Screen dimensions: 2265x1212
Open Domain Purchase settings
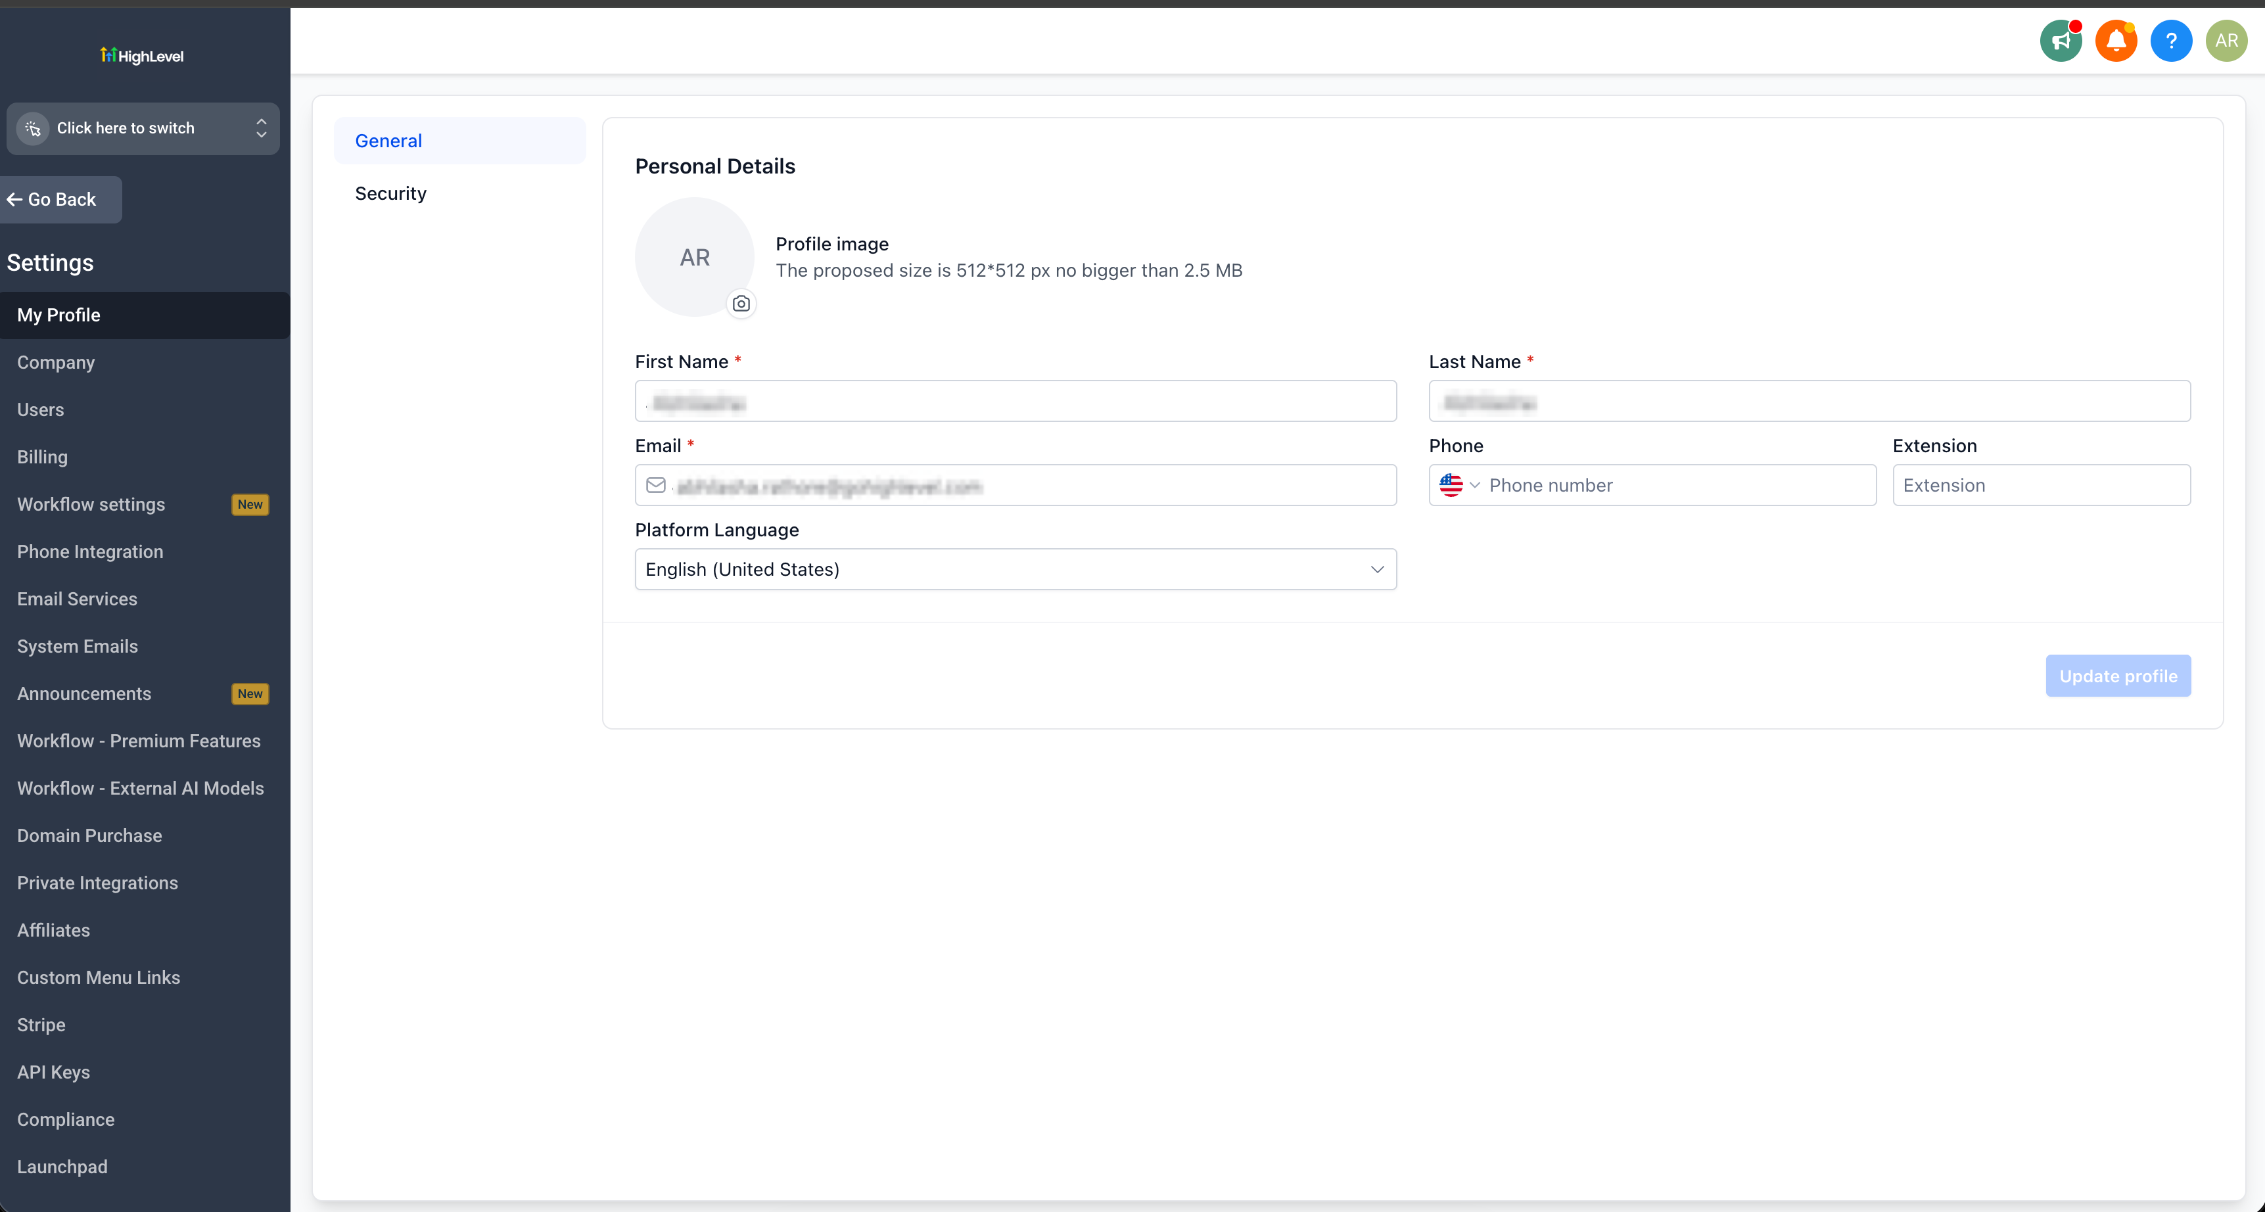145,837
